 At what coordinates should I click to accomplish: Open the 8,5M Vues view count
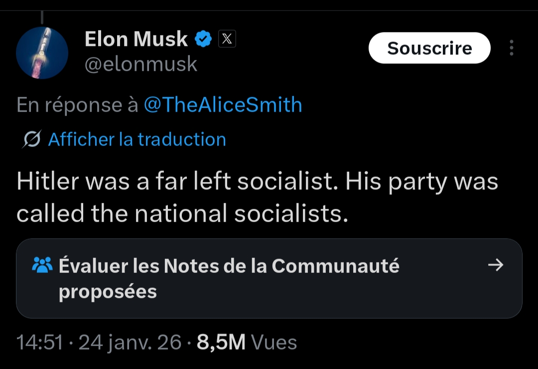point(247,342)
